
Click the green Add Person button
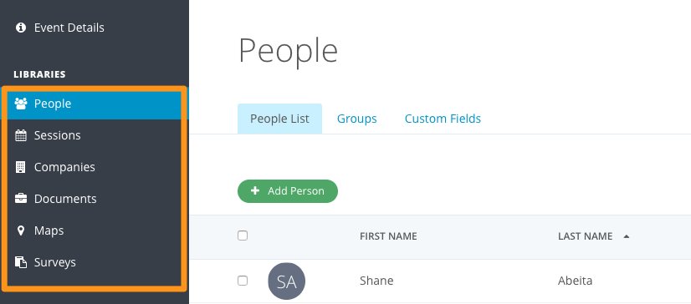pyautogui.click(x=288, y=191)
